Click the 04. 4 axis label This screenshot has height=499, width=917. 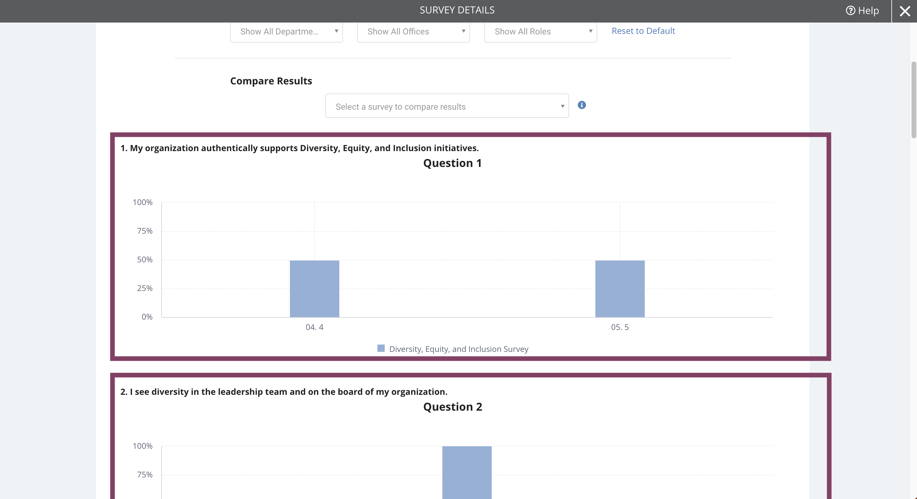tap(314, 327)
